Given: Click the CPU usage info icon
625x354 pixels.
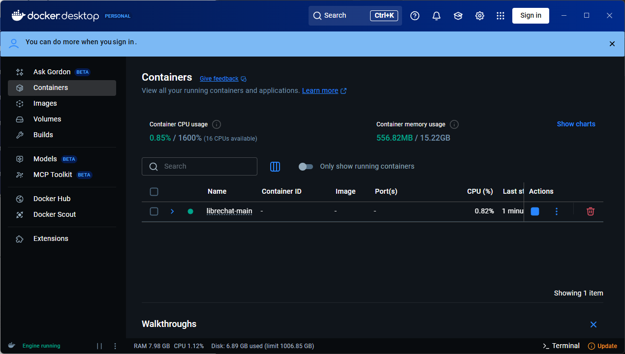Looking at the screenshot, I should 217,124.
